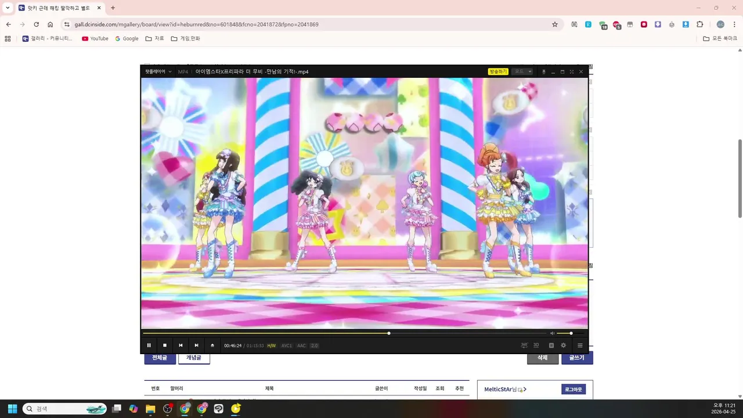Screen dimensions: 743x418
Task: Open the blue downloader extension icon
Action: click(x=686, y=24)
